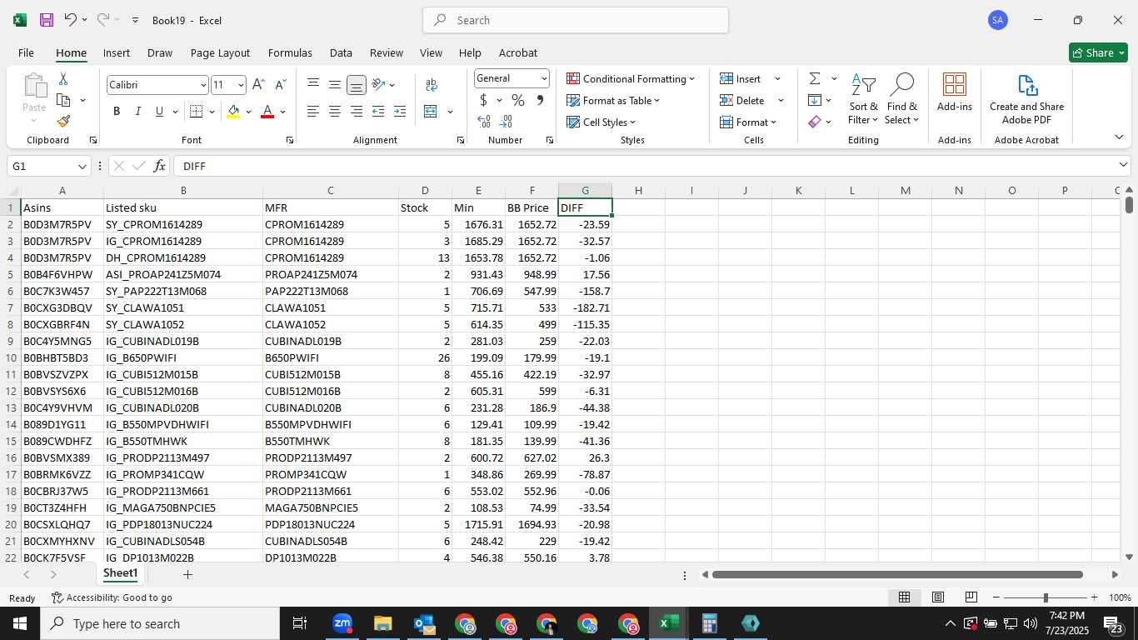The image size is (1138, 640).
Task: Increase the cell indent
Action: (400, 112)
